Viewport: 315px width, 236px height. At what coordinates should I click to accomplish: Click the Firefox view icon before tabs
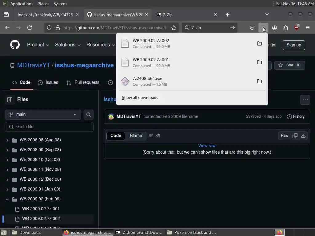point(6,15)
